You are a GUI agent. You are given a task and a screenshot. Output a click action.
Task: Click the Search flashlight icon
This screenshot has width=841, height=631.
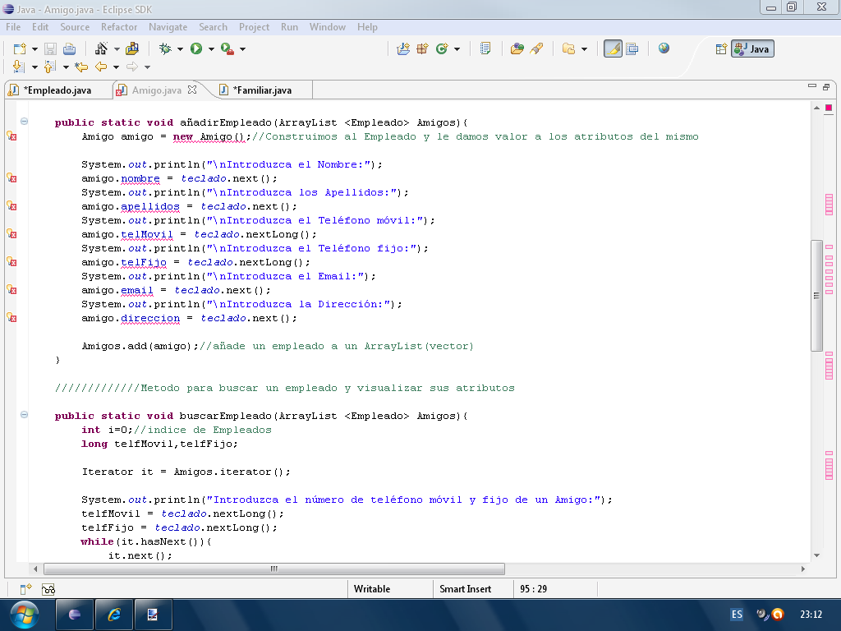536,48
